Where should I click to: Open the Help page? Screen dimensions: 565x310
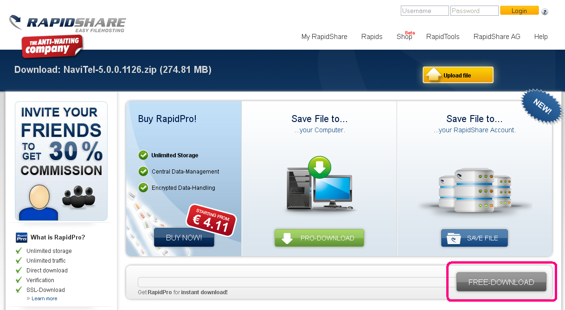[x=541, y=37]
